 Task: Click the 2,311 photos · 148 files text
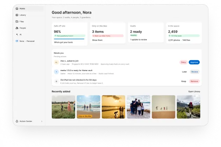point(179,40)
